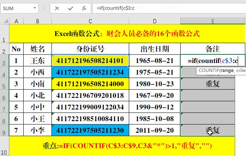
Task: Select row 7 header
Action: (5, 107)
